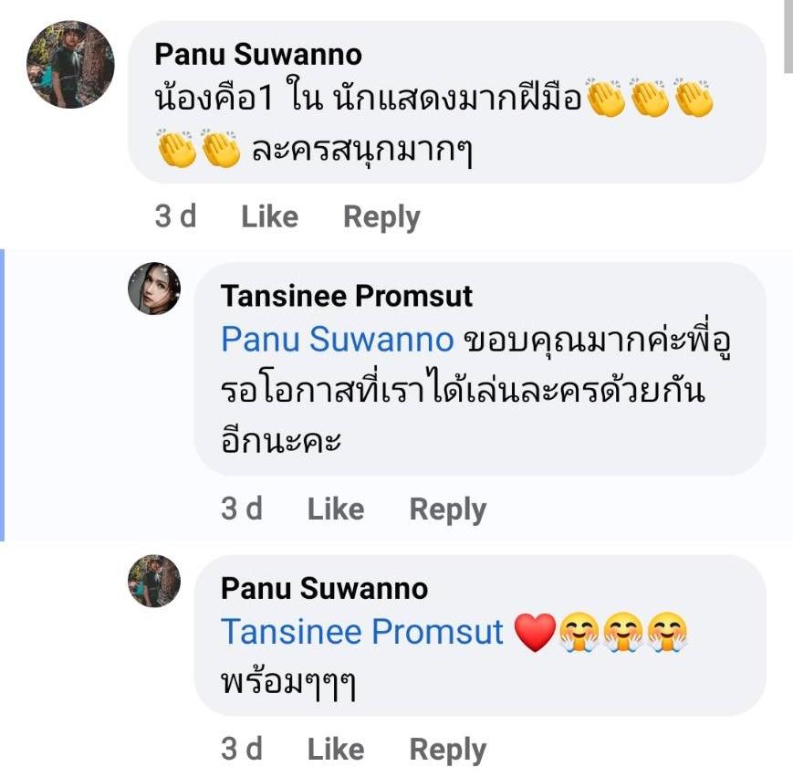This screenshot has height=777, width=793.
Task: Click the 3 d timestamp under Tansinee's reply
Action: (242, 509)
